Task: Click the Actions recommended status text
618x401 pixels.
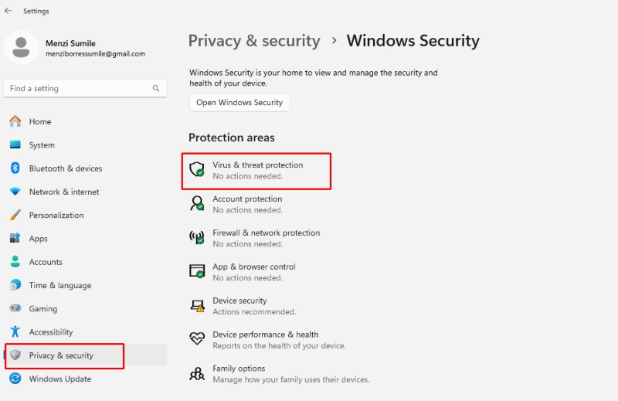Action: tap(254, 311)
